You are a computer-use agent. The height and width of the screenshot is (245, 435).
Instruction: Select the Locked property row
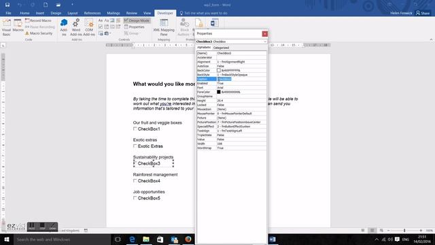click(231, 105)
